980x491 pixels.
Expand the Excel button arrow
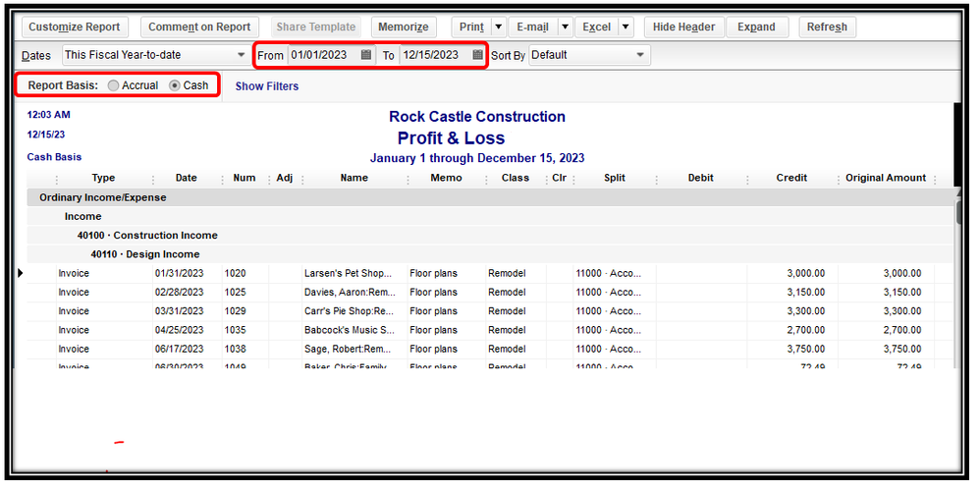626,27
